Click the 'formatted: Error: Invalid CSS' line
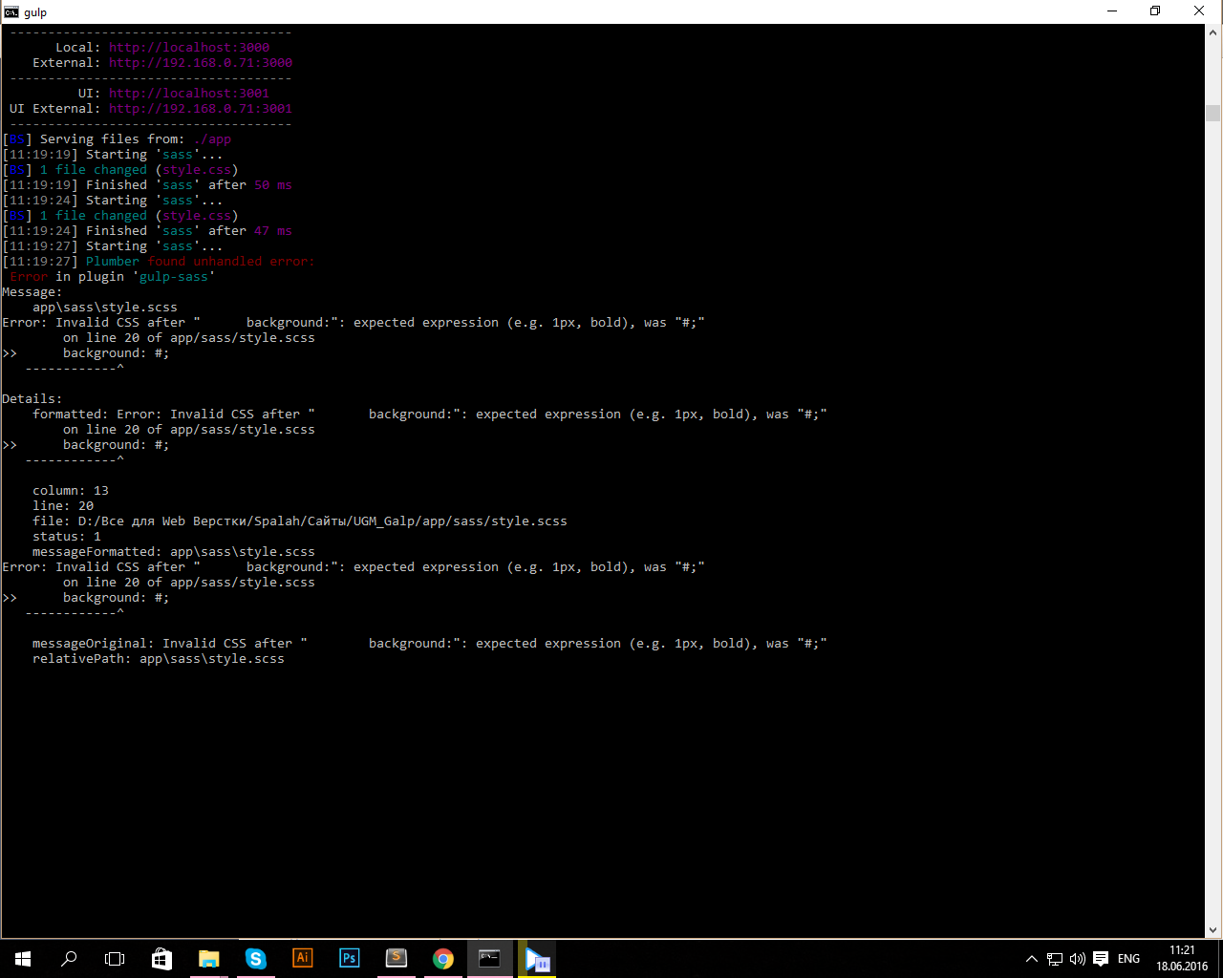 [430, 415]
